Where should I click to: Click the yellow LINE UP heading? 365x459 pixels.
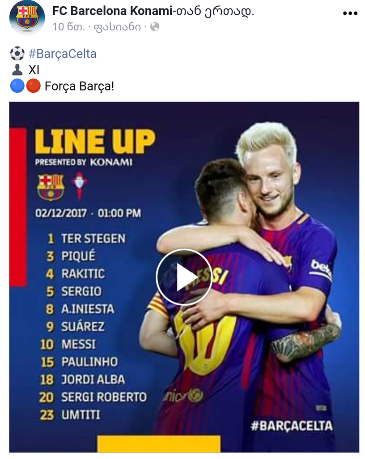click(95, 141)
